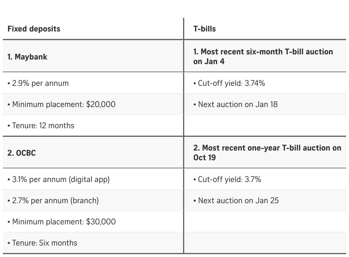Click Minimum placement: $30,000 row

pos(93,222)
